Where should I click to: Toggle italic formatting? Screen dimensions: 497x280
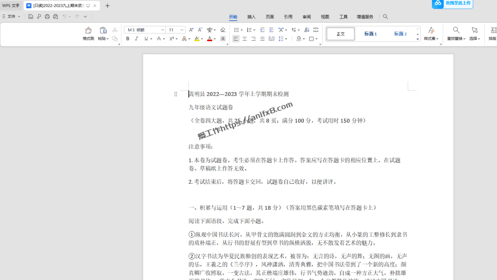point(136,39)
